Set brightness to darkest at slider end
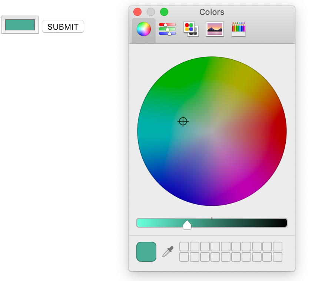 [285, 223]
